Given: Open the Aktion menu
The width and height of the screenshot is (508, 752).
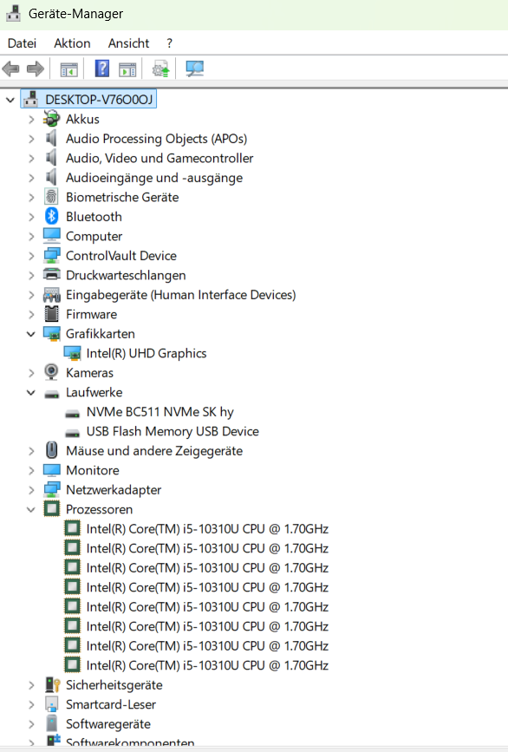Looking at the screenshot, I should 72,43.
